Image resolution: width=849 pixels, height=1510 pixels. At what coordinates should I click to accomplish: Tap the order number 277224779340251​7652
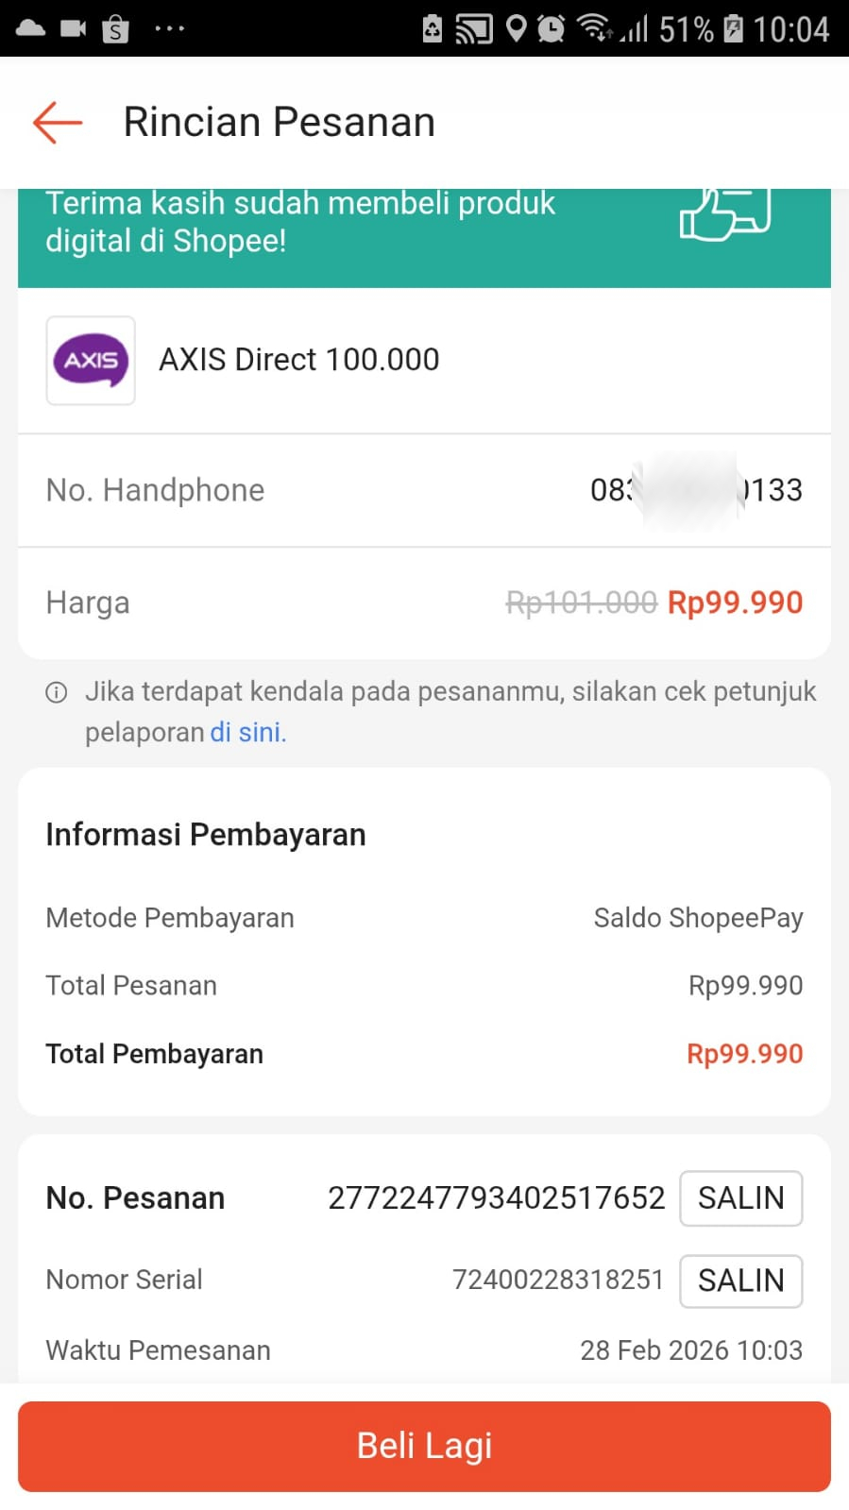[x=496, y=1198]
